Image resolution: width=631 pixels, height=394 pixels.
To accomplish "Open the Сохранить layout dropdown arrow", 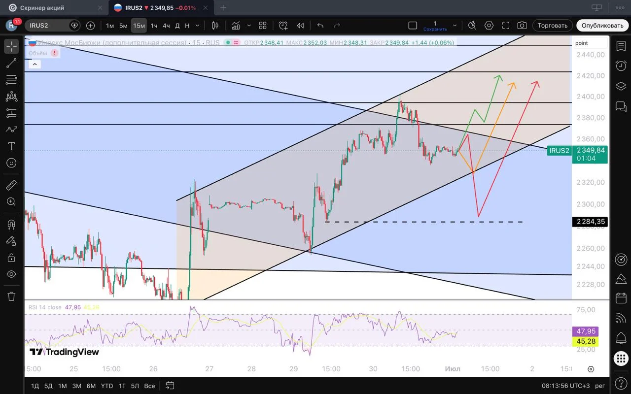I will point(455,26).
